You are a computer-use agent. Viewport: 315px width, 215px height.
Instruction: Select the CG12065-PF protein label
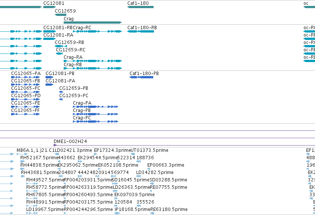point(25,110)
